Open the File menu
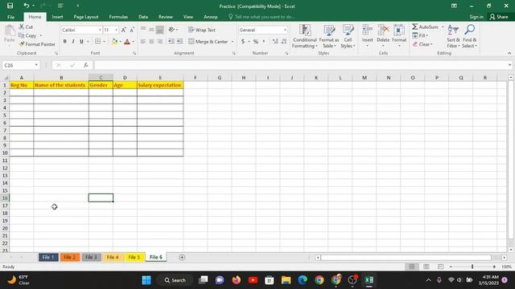 pyautogui.click(x=10, y=17)
